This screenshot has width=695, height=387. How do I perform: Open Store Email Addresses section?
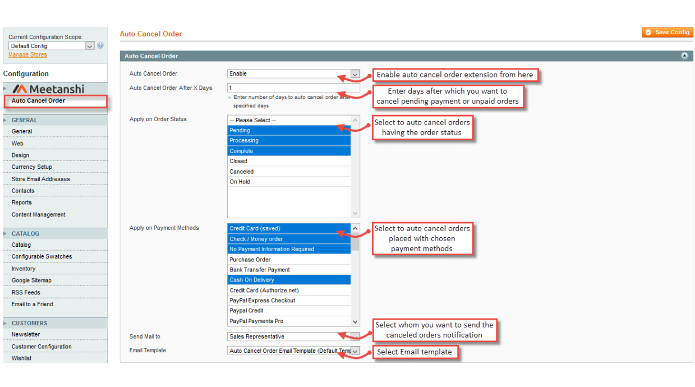pos(41,179)
